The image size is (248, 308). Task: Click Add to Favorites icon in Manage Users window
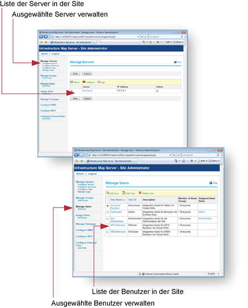(82, 161)
